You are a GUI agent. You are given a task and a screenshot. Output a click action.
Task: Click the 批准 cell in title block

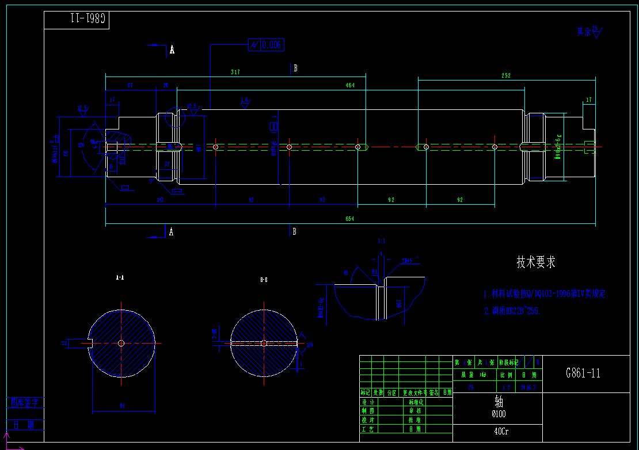(x=415, y=420)
